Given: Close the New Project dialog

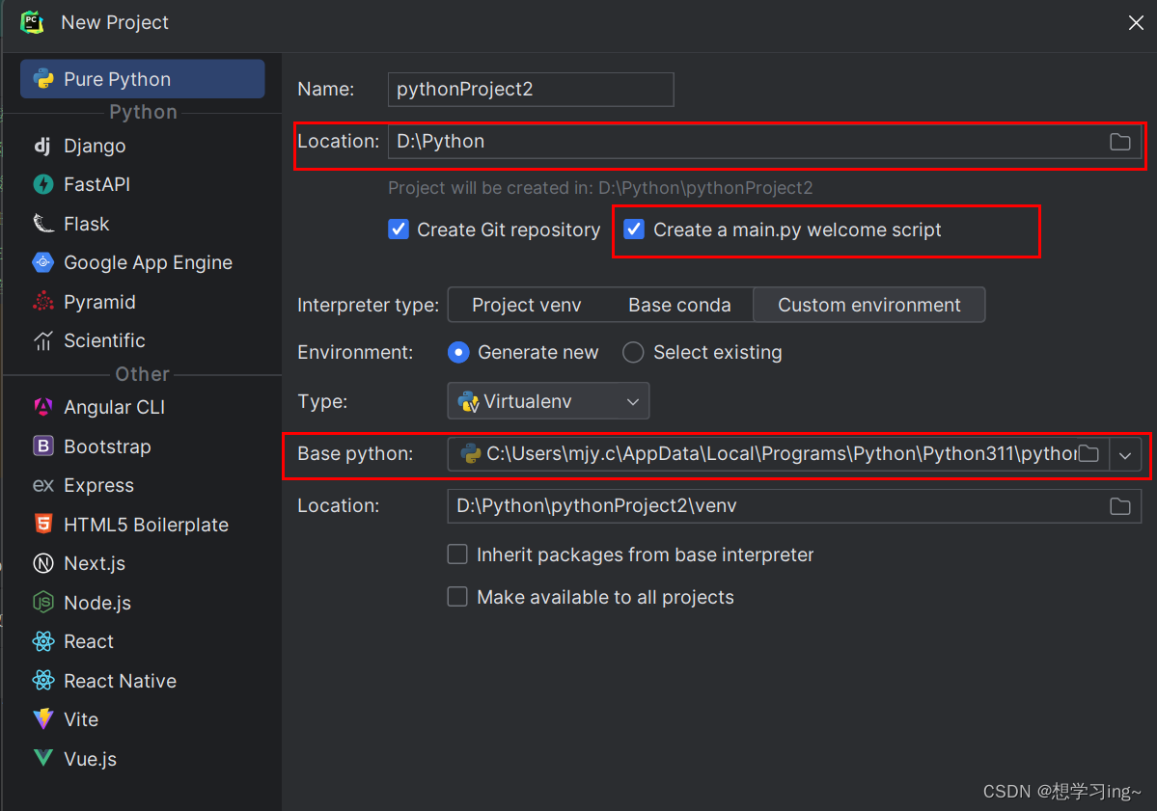Looking at the screenshot, I should [1136, 23].
